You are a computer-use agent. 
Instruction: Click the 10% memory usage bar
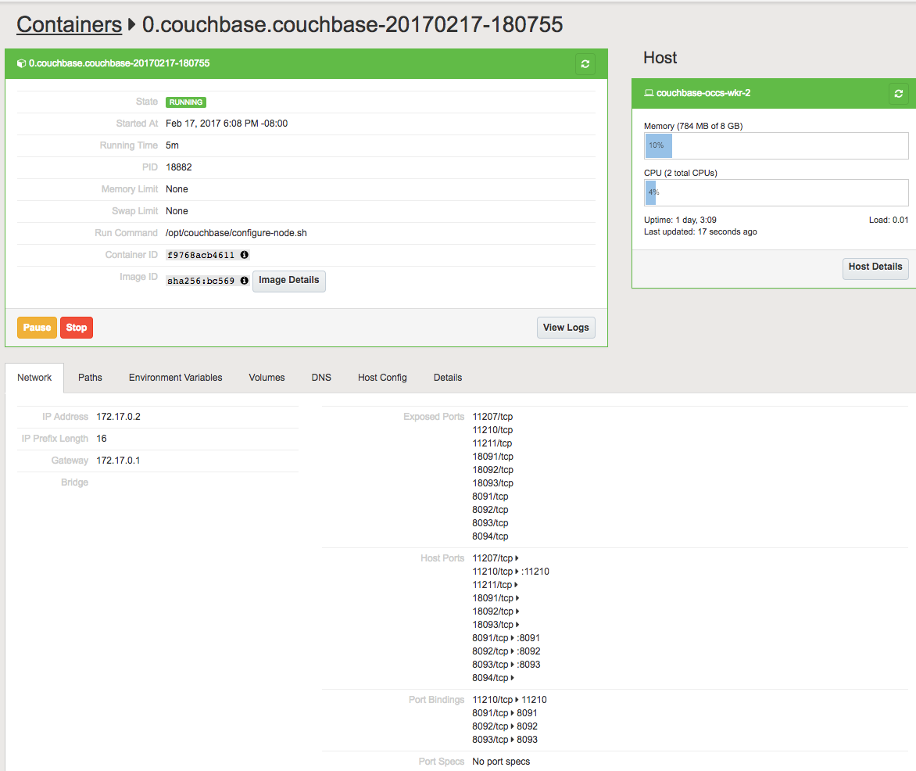click(657, 145)
